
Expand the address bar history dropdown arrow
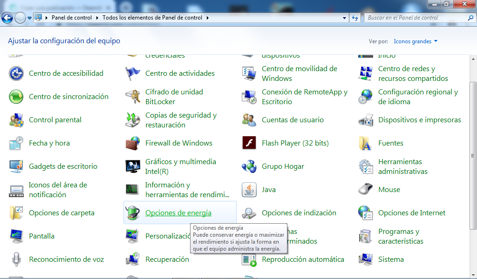[x=344, y=18]
